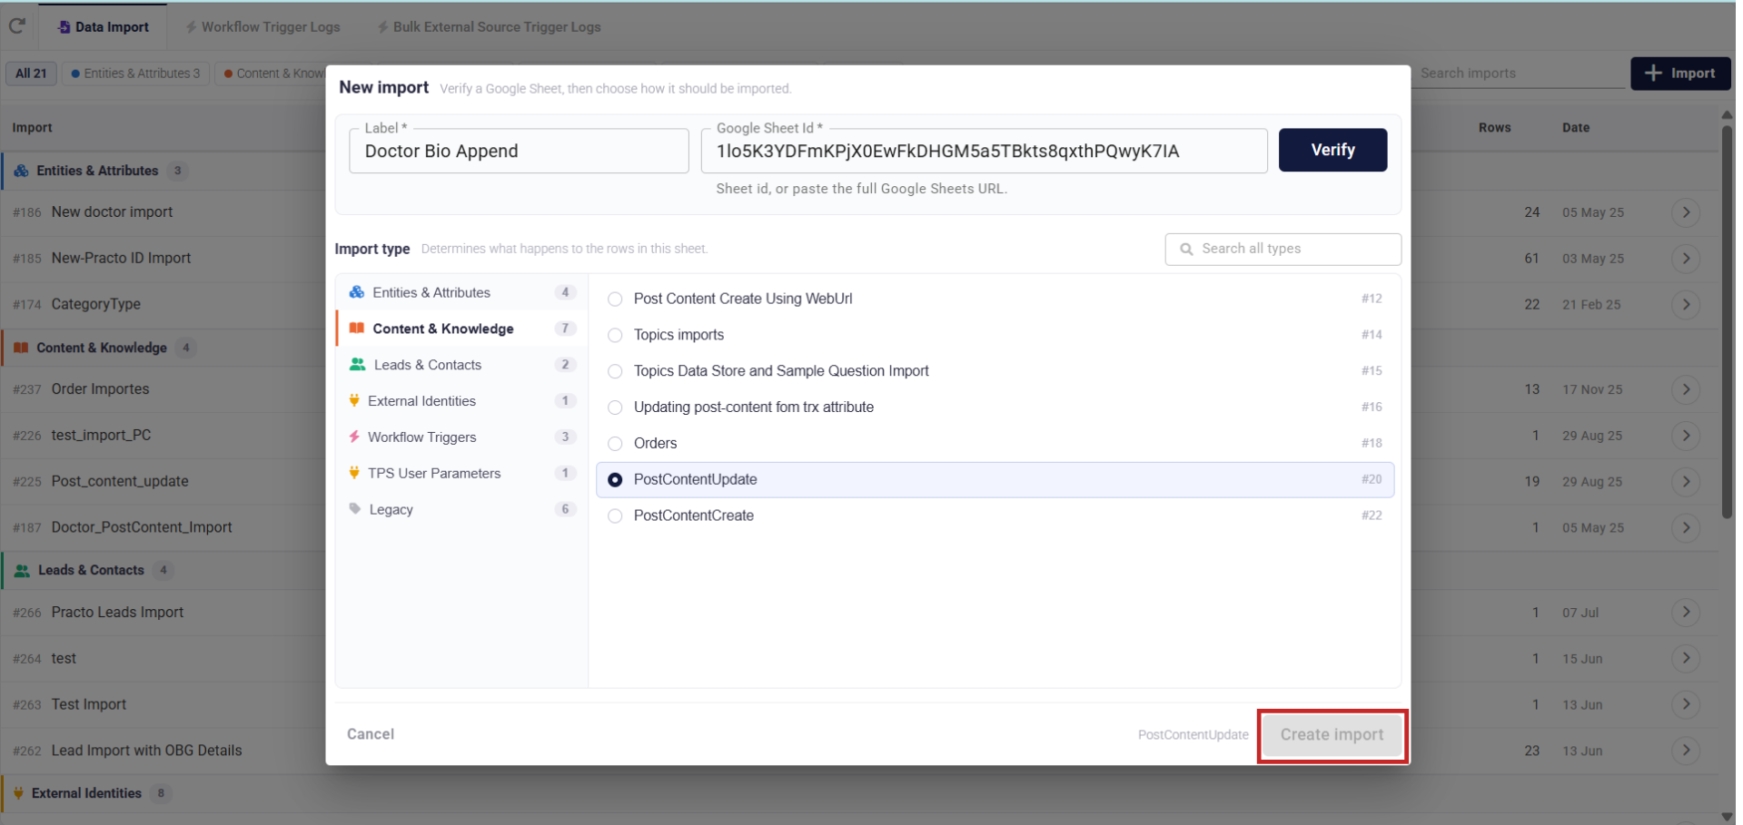Open row arrow for CategoryType import
Screen dimensions: 1743x825
(x=1686, y=305)
